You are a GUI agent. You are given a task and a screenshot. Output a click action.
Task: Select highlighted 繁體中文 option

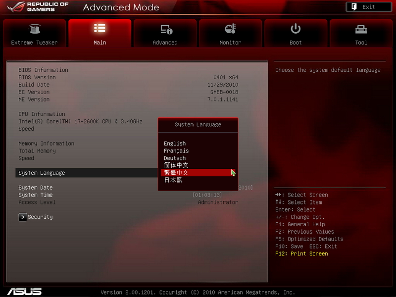coord(198,173)
